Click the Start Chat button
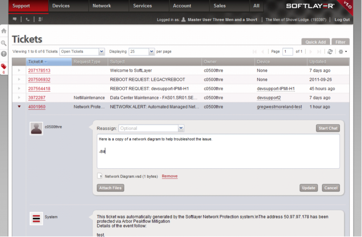This screenshot has width=362, height=237. tap(328, 128)
